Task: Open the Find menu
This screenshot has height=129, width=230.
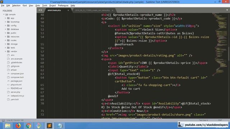Action: coord(25,6)
